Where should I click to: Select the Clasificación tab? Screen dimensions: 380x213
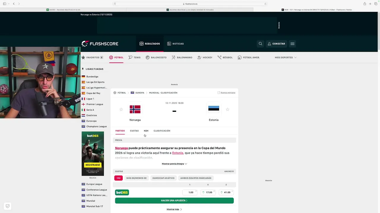(x=162, y=131)
